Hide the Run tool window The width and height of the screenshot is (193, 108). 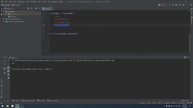(x=188, y=57)
